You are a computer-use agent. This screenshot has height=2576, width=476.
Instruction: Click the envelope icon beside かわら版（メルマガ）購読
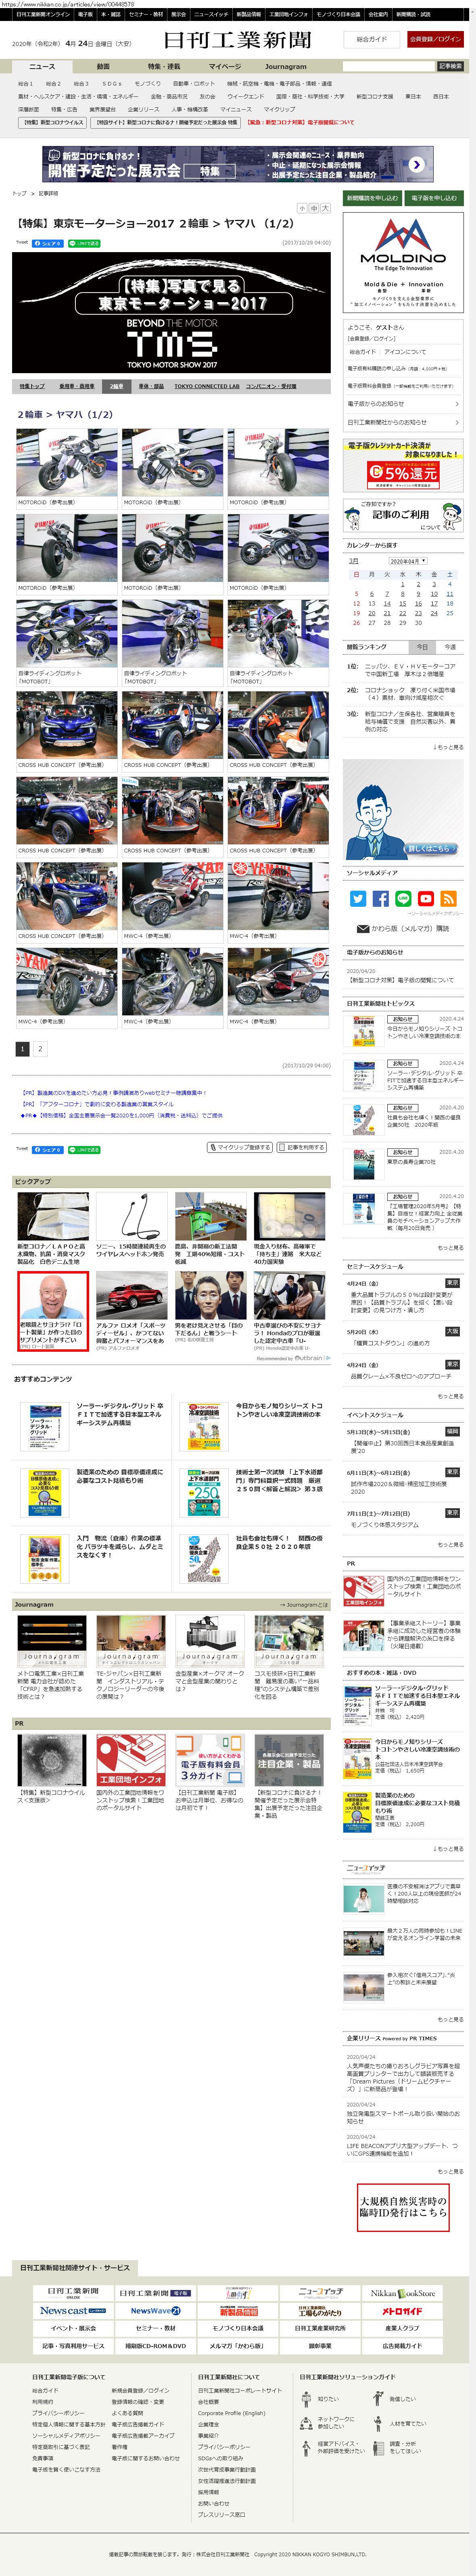364,929
